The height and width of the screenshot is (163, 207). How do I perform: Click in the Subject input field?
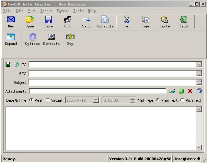pyautogui.click(x=113, y=82)
